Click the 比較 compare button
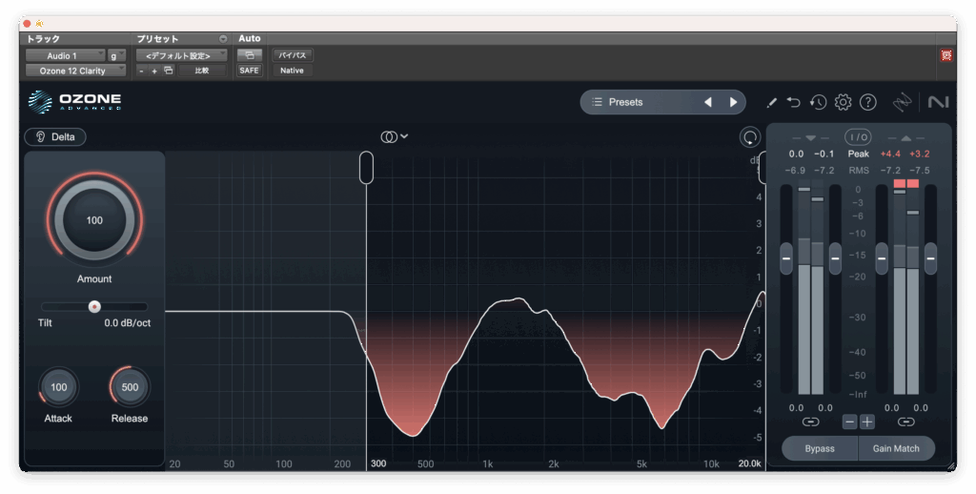 coord(202,71)
